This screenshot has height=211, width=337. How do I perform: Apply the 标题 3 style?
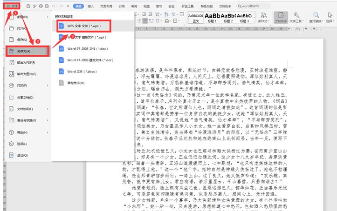(x=244, y=18)
